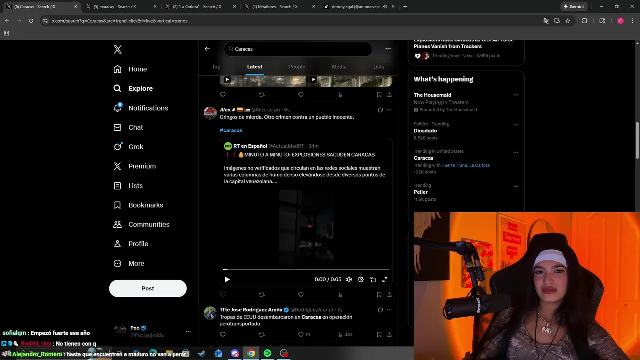Open more options on Alex's post
The width and height of the screenshot is (640, 360).
coord(389,110)
